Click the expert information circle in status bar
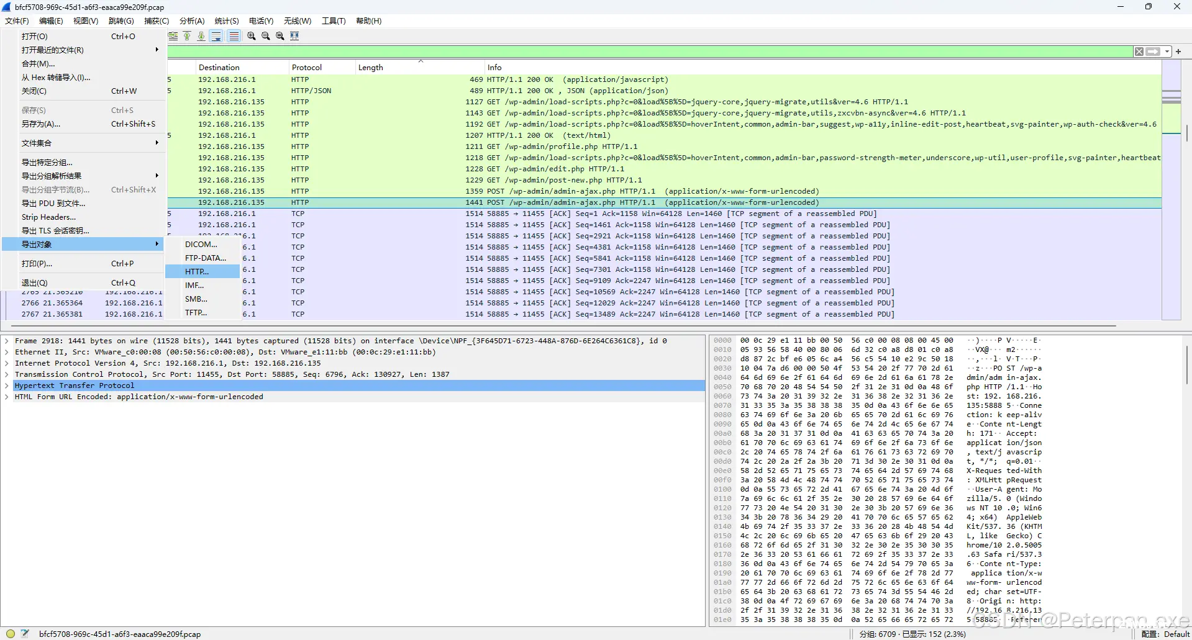 [x=11, y=634]
